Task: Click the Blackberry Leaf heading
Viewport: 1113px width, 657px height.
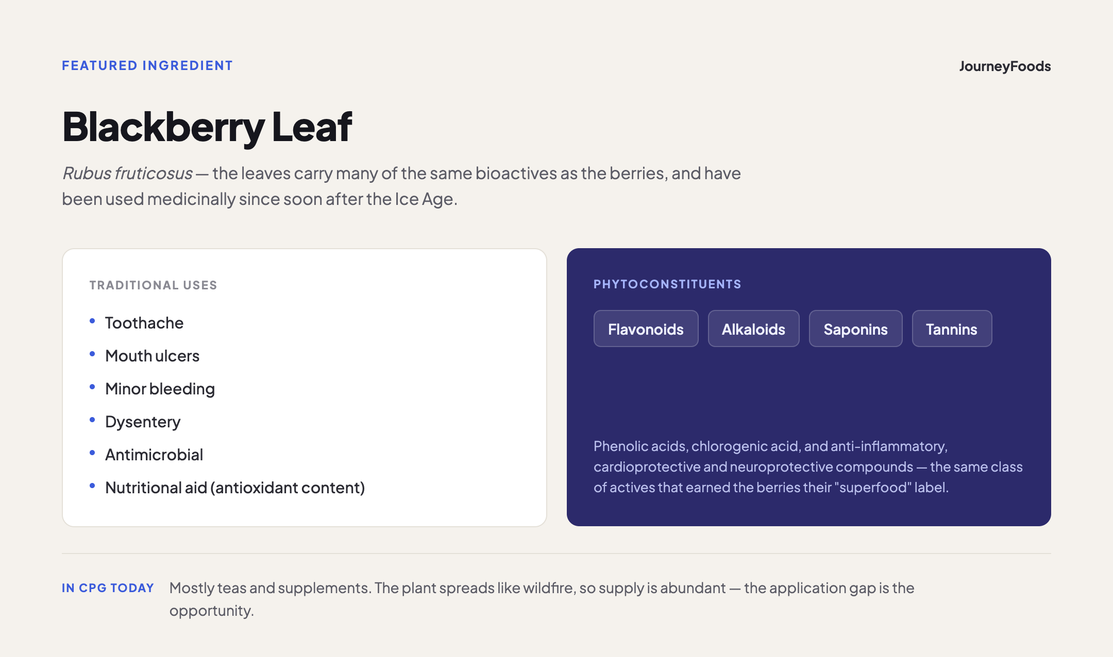Action: [x=207, y=127]
